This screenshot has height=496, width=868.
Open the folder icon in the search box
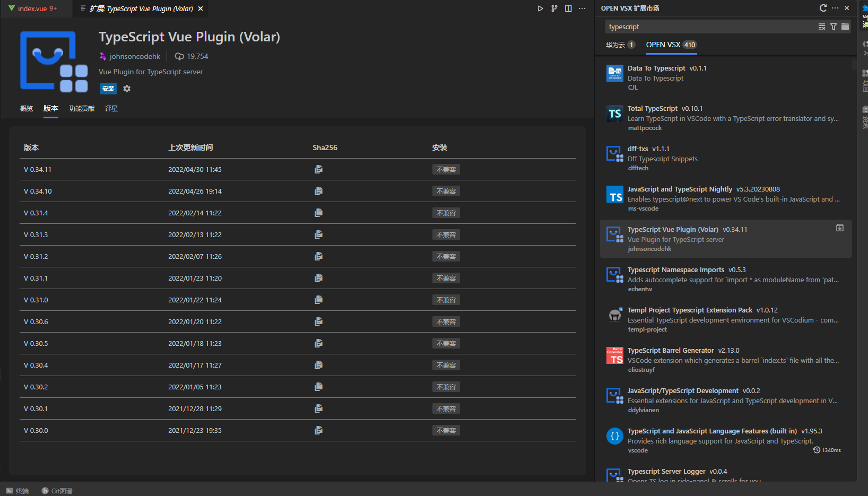[x=845, y=27]
